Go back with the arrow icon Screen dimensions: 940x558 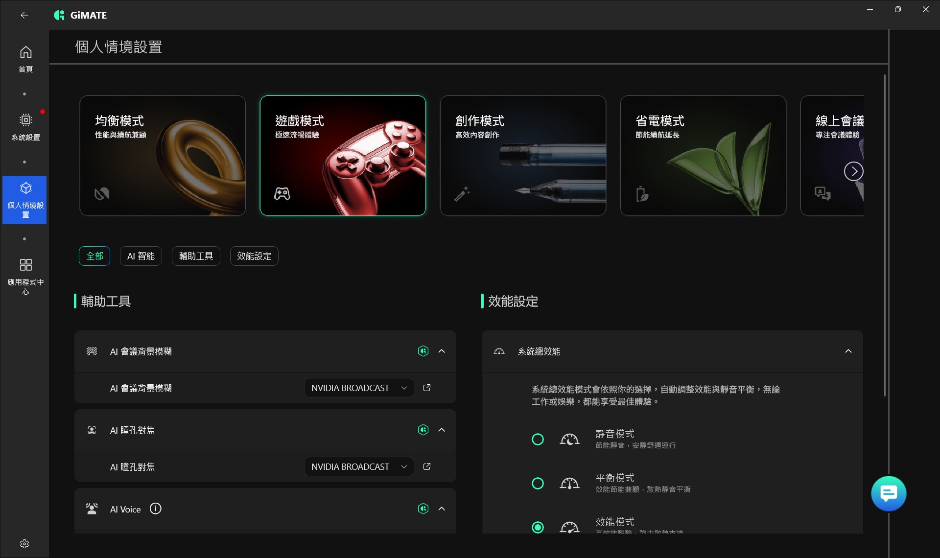tap(24, 15)
